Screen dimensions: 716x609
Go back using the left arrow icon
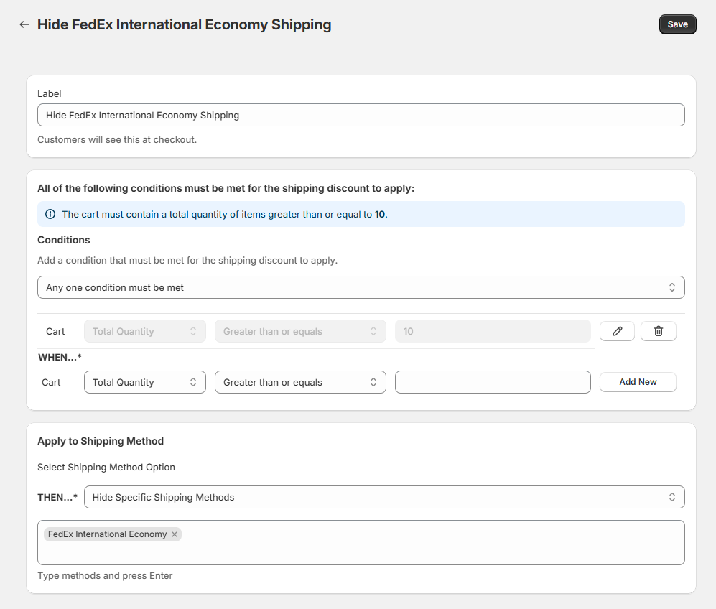[24, 24]
